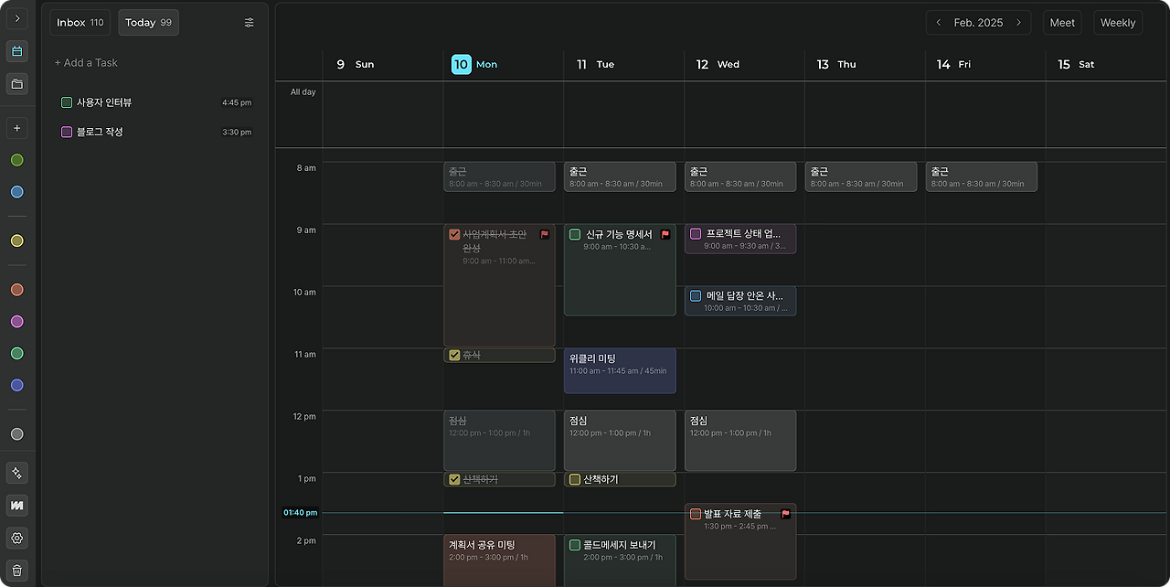Check off 블로그 작성 task
1170x587 pixels.
67,132
